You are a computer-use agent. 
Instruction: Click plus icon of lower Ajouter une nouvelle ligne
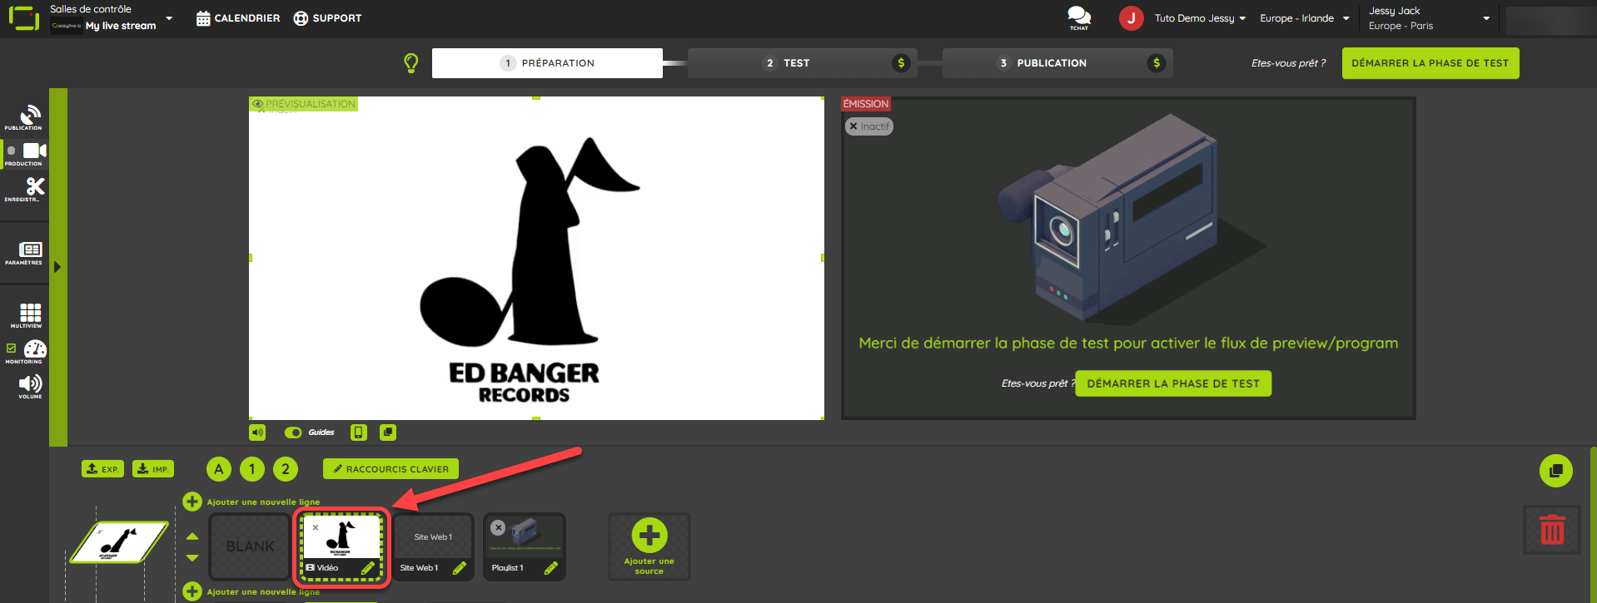point(192,591)
